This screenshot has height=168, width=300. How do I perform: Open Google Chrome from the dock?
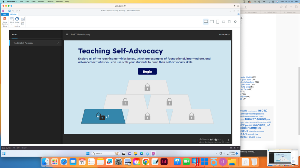point(146,162)
